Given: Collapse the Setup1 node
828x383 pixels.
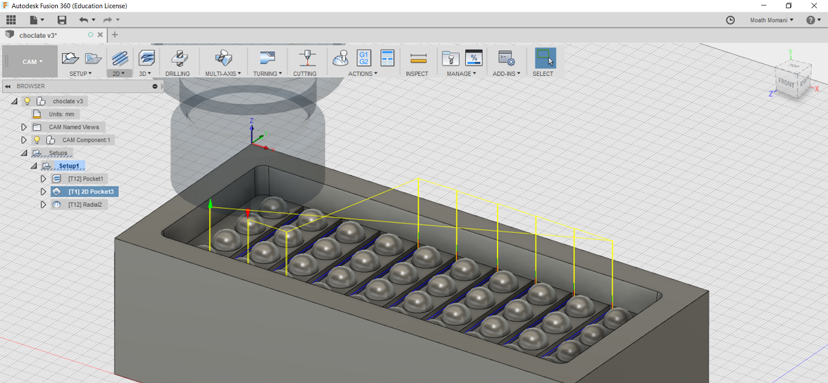Looking at the screenshot, I should click(x=32, y=166).
